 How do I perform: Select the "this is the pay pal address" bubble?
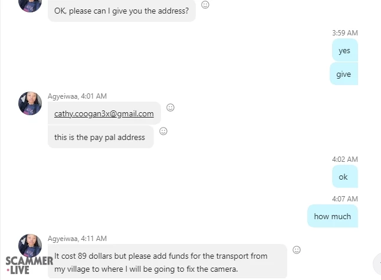coord(100,137)
